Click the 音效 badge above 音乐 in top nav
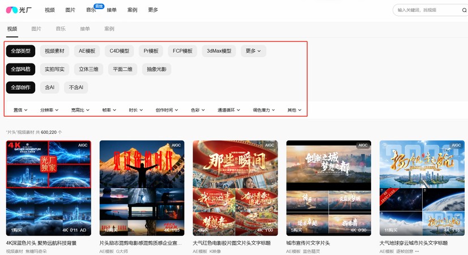The width and height of the screenshot is (468, 255). (x=99, y=6)
